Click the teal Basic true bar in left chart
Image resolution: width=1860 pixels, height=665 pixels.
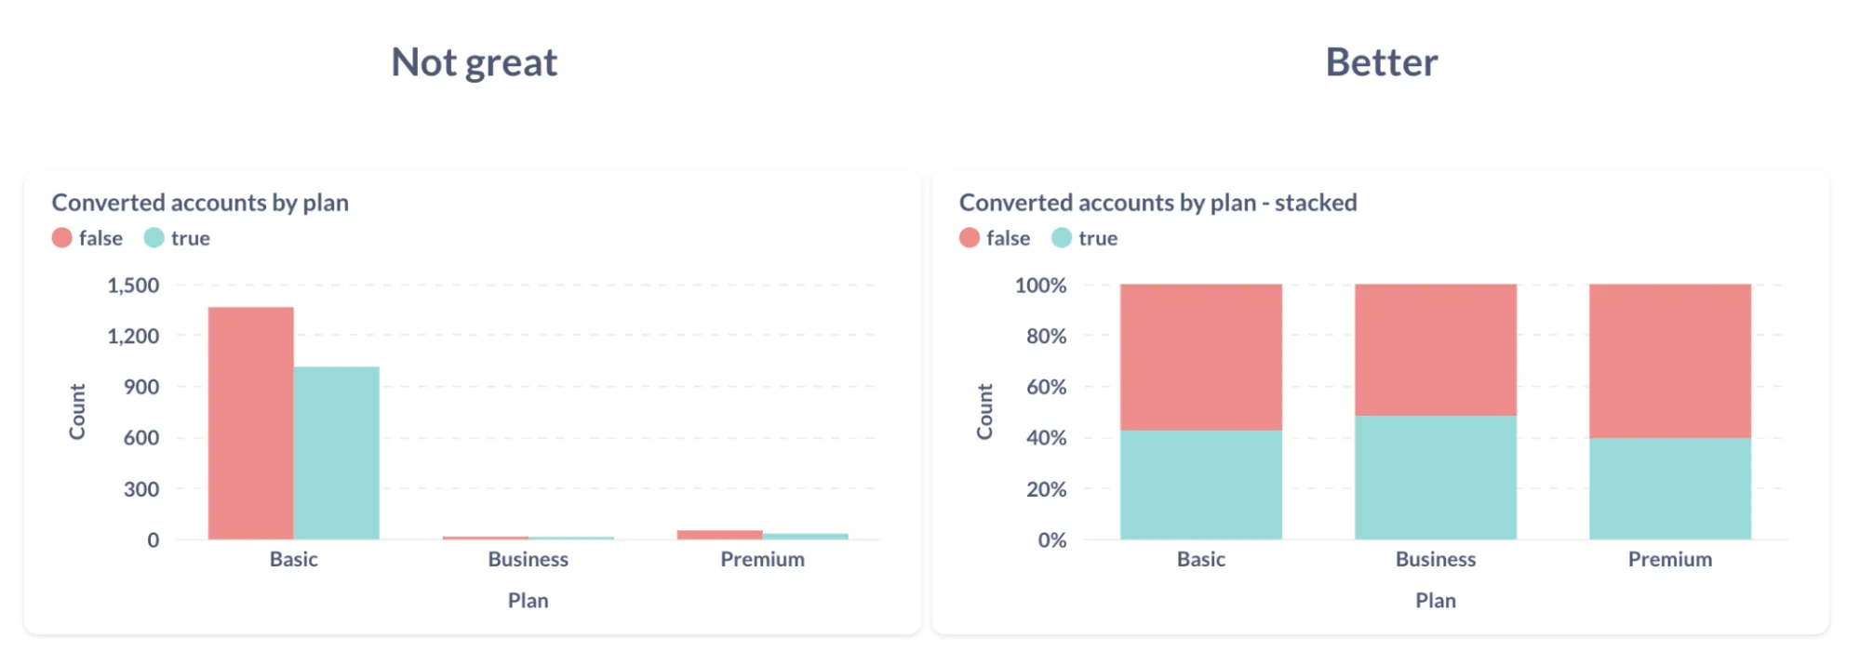click(337, 453)
